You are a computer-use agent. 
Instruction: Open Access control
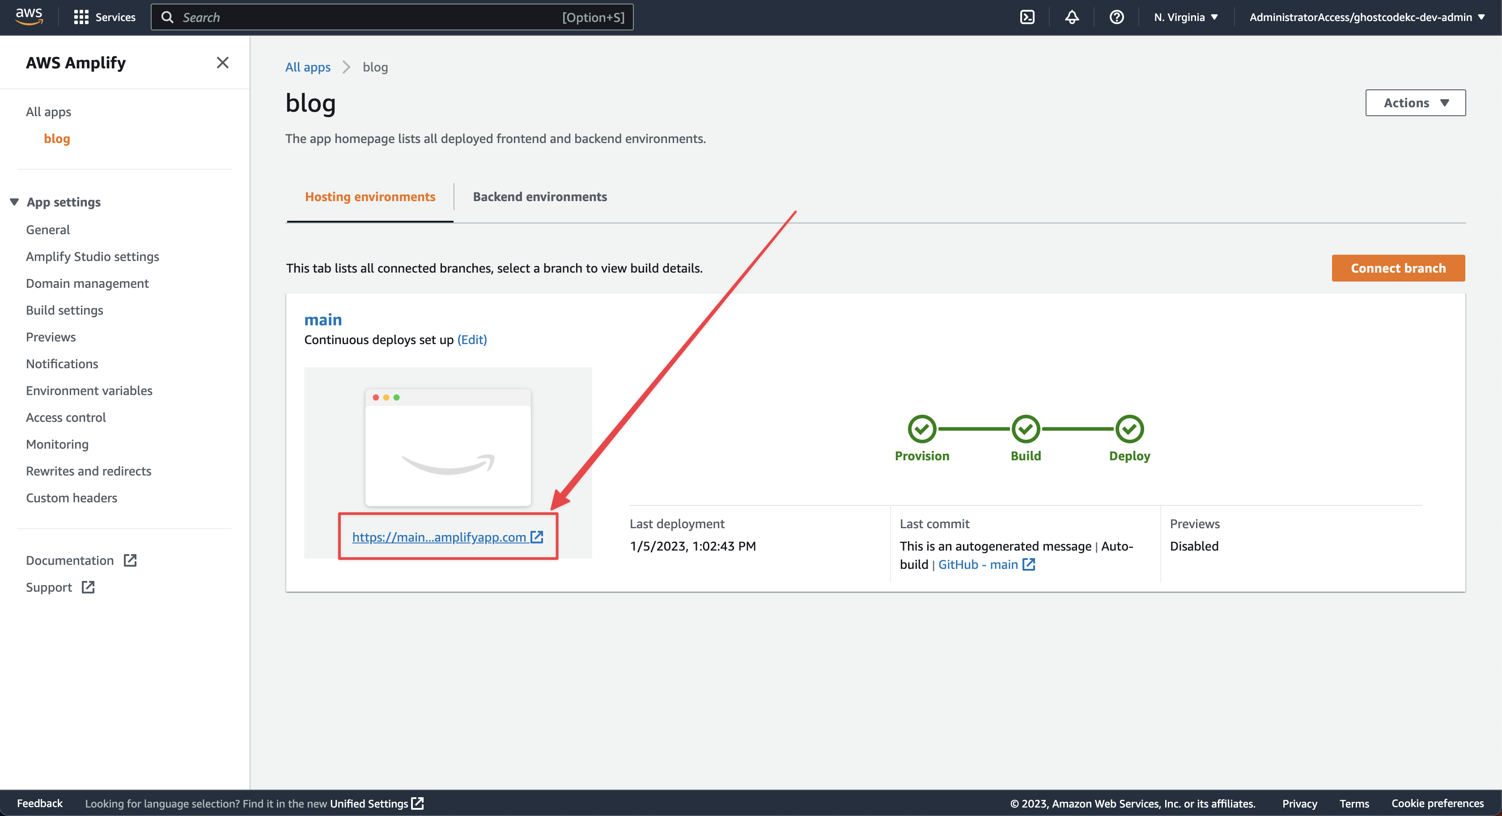(x=66, y=417)
